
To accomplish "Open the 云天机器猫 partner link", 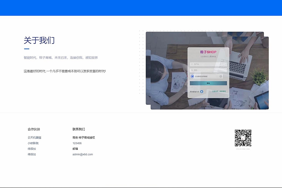I will [34, 138].
